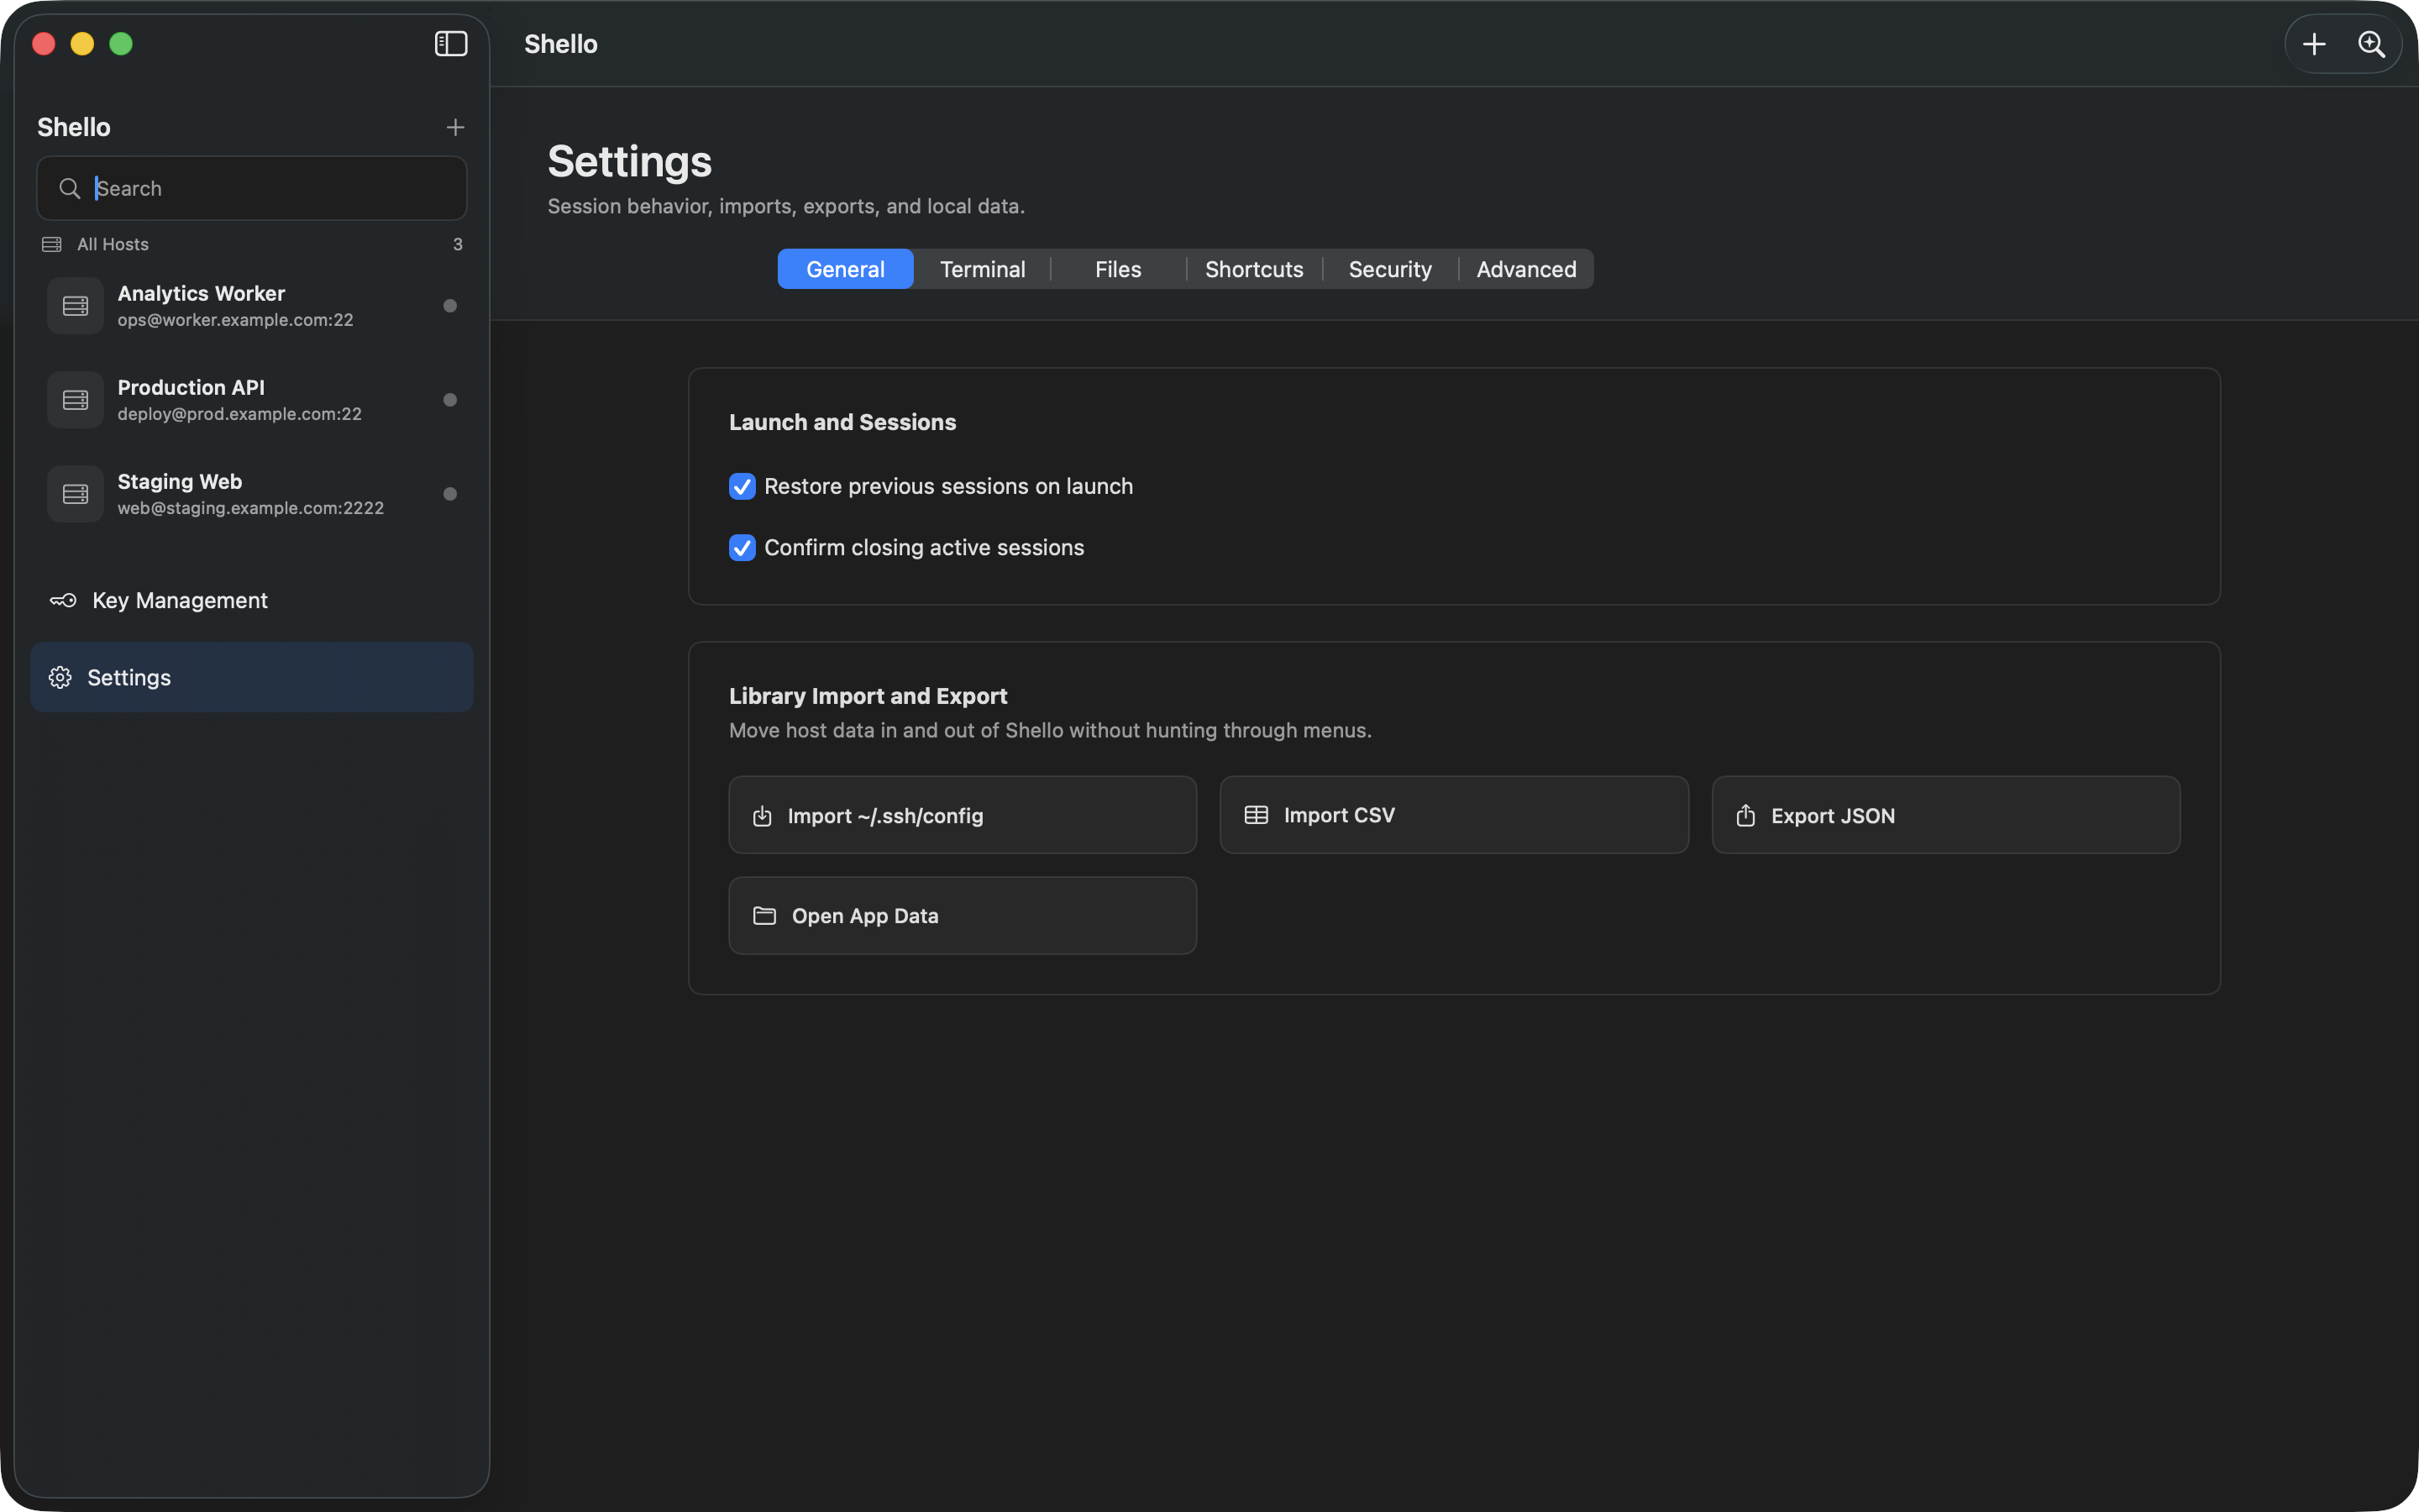This screenshot has width=2419, height=1512.
Task: Uncheck Restore previous sessions on launch
Action: click(742, 486)
